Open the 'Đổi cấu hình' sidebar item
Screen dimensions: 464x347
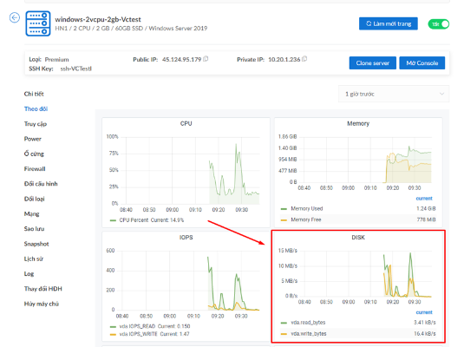(x=41, y=184)
